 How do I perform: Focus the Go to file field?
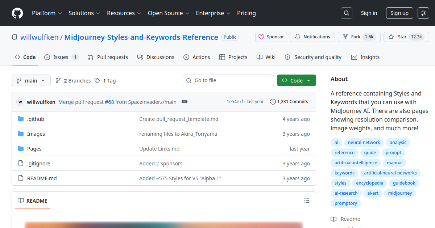(x=228, y=80)
